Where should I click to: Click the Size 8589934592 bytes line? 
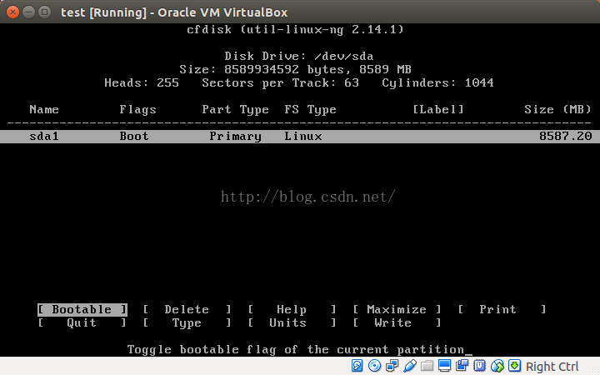pyautogui.click(x=295, y=70)
